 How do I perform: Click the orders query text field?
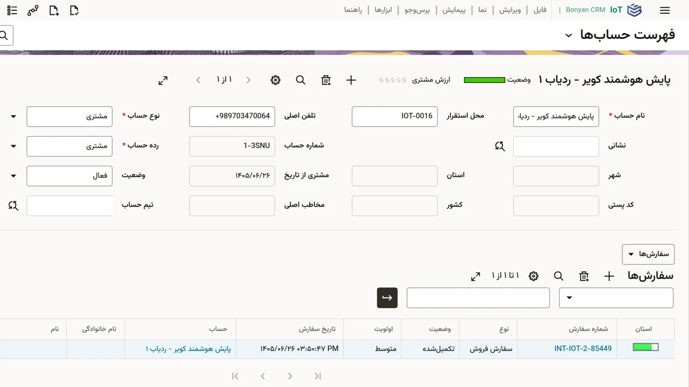point(478,298)
